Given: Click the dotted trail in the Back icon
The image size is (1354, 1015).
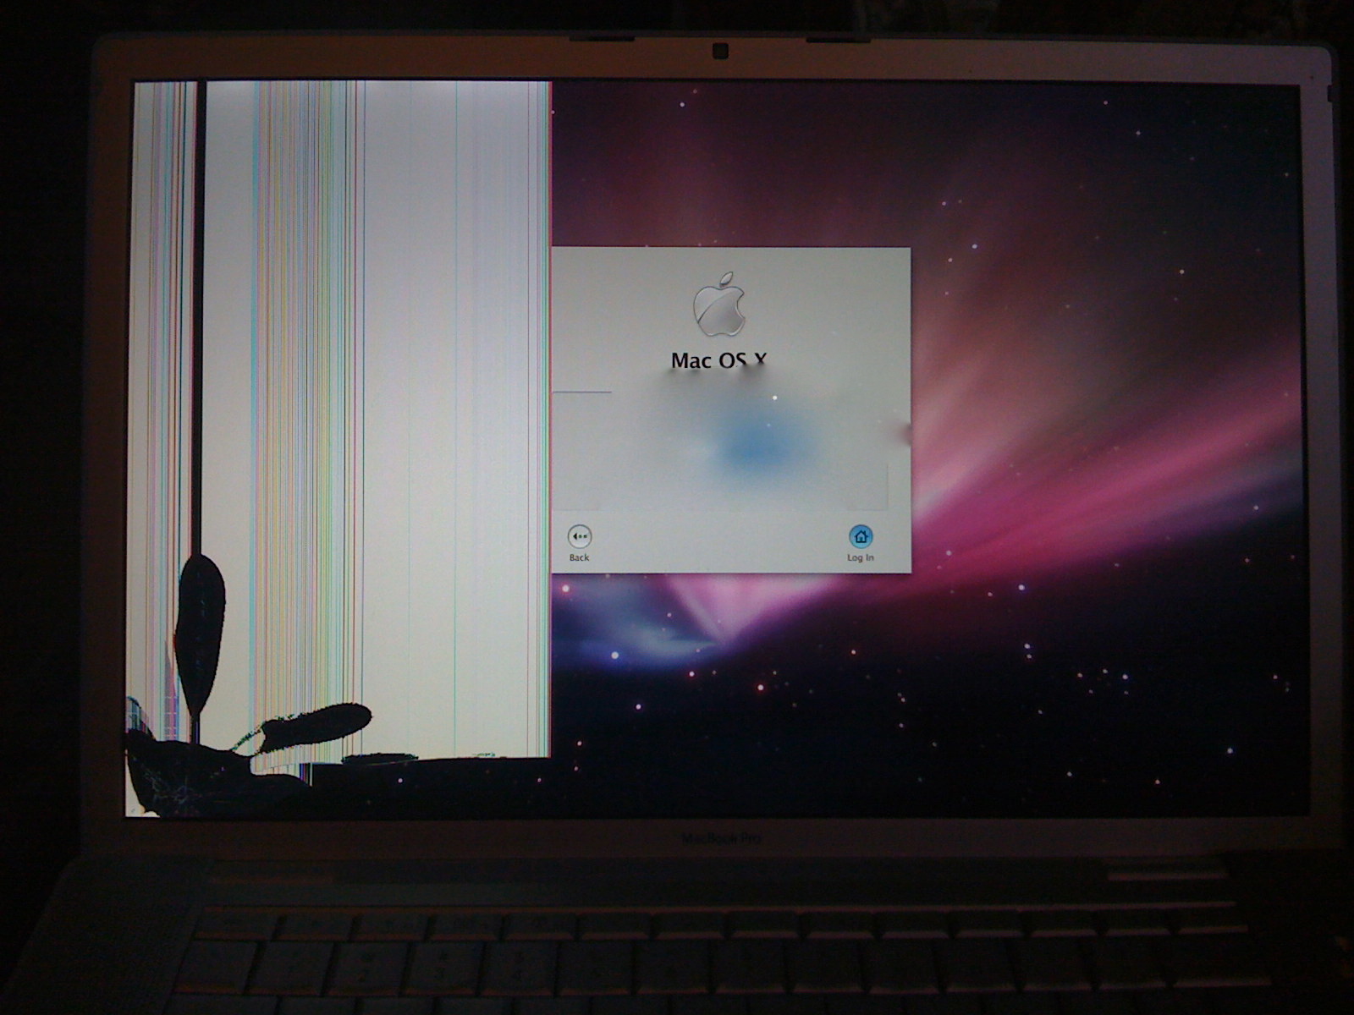Looking at the screenshot, I should (584, 535).
